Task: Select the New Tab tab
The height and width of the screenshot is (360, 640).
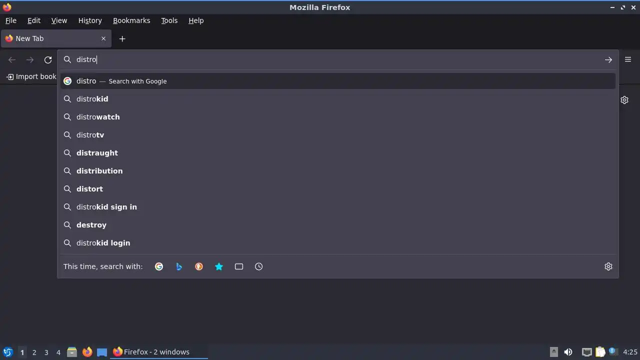Action: (56, 38)
